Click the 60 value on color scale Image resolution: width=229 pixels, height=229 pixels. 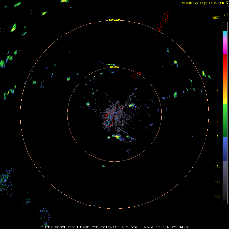tap(219, 61)
